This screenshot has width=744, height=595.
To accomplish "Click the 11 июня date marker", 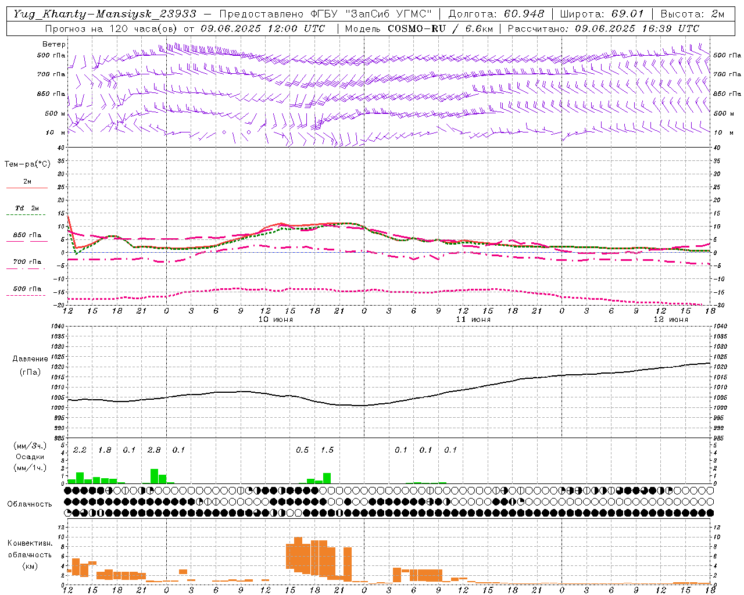I will pyautogui.click(x=473, y=320).
